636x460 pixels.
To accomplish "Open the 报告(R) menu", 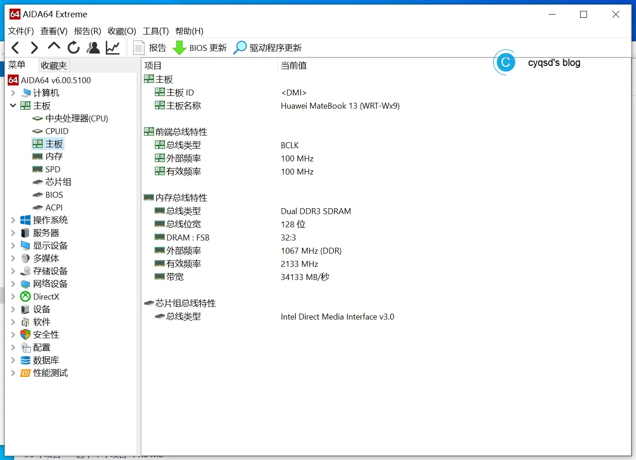I will click(88, 31).
